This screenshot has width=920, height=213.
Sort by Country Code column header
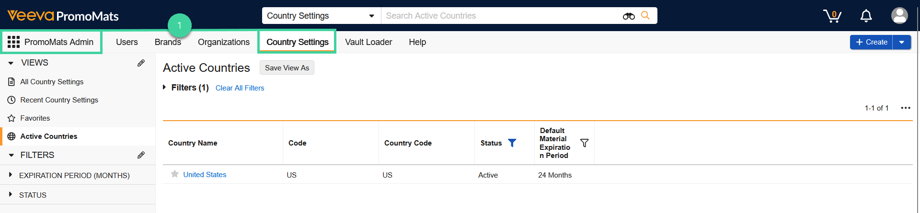tap(408, 143)
